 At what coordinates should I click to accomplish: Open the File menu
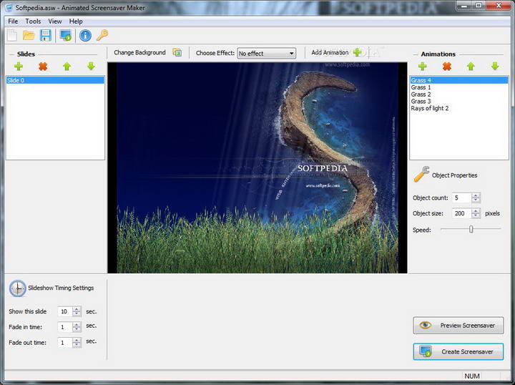13,21
